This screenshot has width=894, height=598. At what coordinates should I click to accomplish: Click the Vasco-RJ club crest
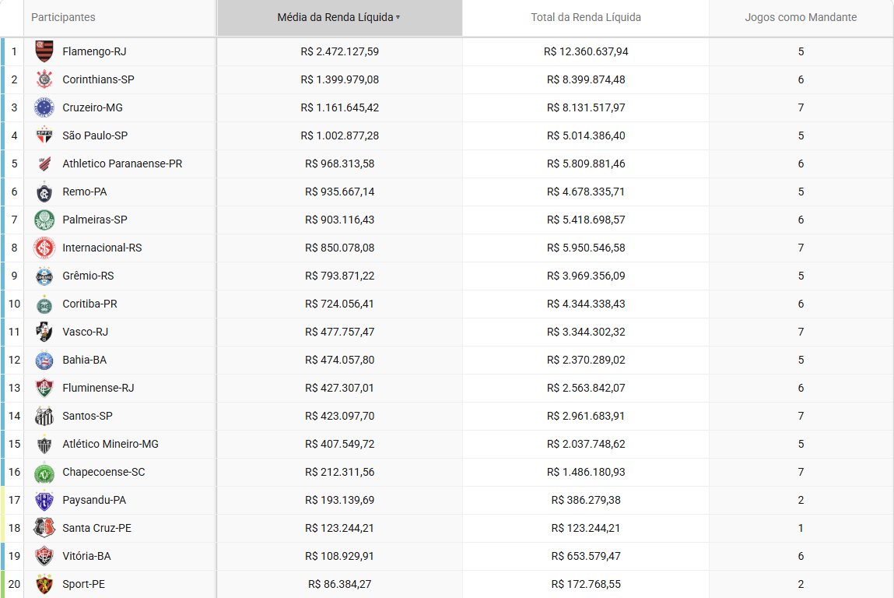tap(44, 332)
